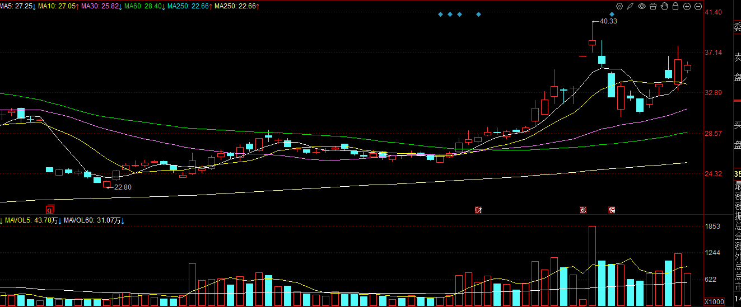Select the MA30: 25.82 indicator label
741x307 pixels.
[101, 6]
